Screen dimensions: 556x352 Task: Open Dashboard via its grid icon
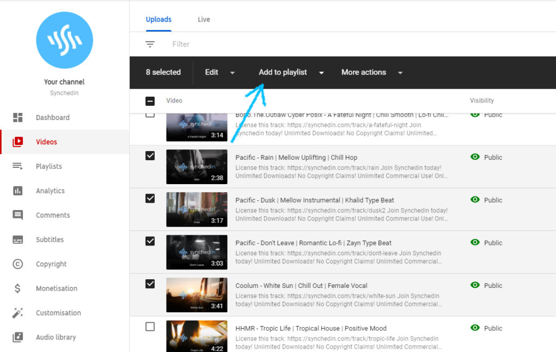coord(18,117)
